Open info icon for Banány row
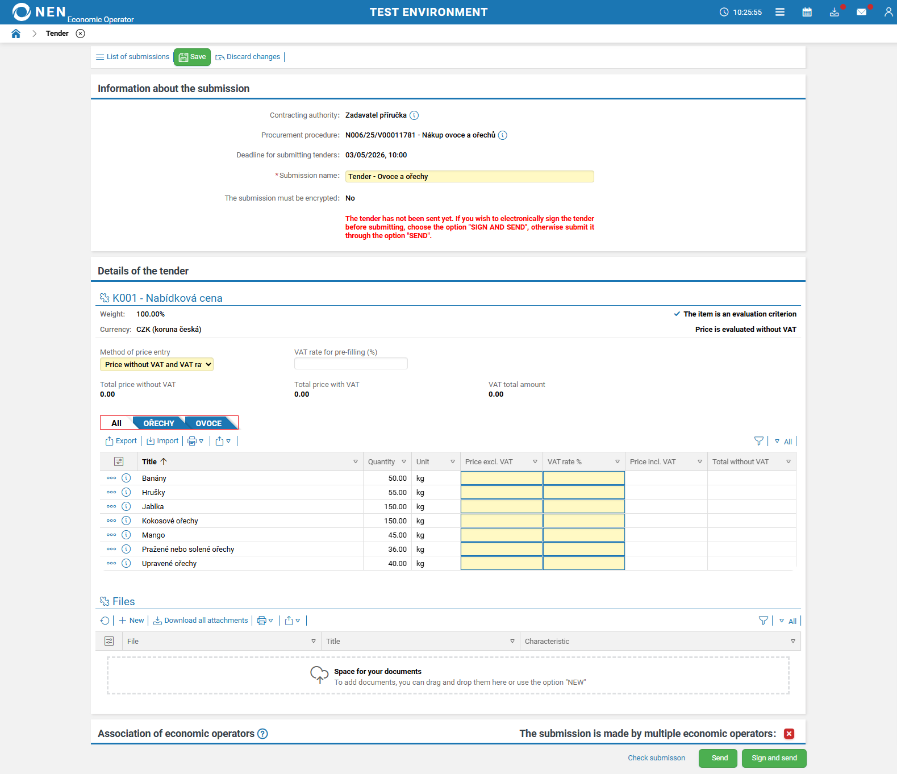The image size is (897, 774). pos(126,478)
